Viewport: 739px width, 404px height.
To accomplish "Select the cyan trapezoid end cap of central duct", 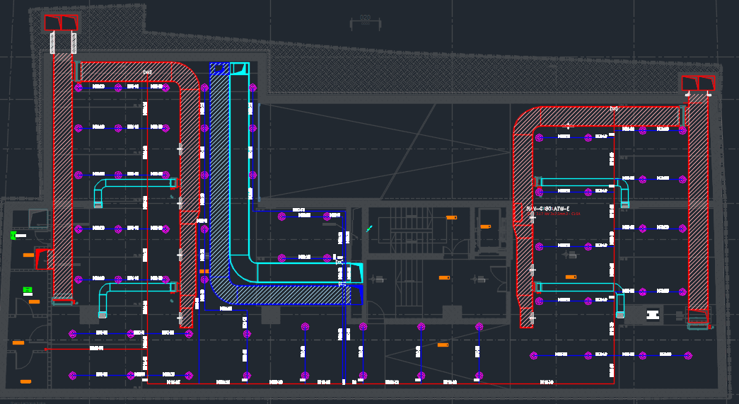I will tap(355, 272).
